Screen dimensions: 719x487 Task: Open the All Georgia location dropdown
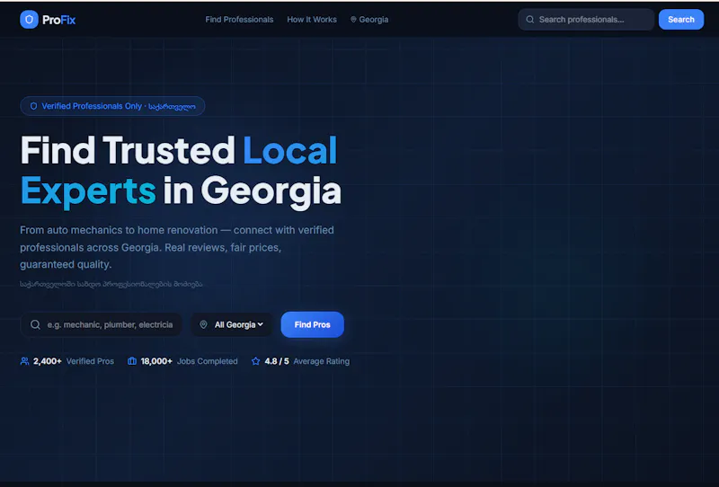point(232,324)
